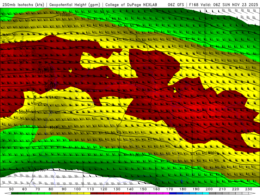Pick the dark blue swatch just after 170
260x195 pixels.
point(173,193)
